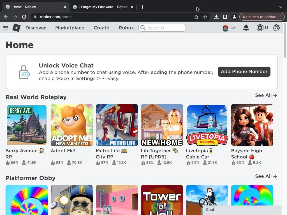Click the Bayside High School title text
Screen dimensions: 287x215
(247, 154)
